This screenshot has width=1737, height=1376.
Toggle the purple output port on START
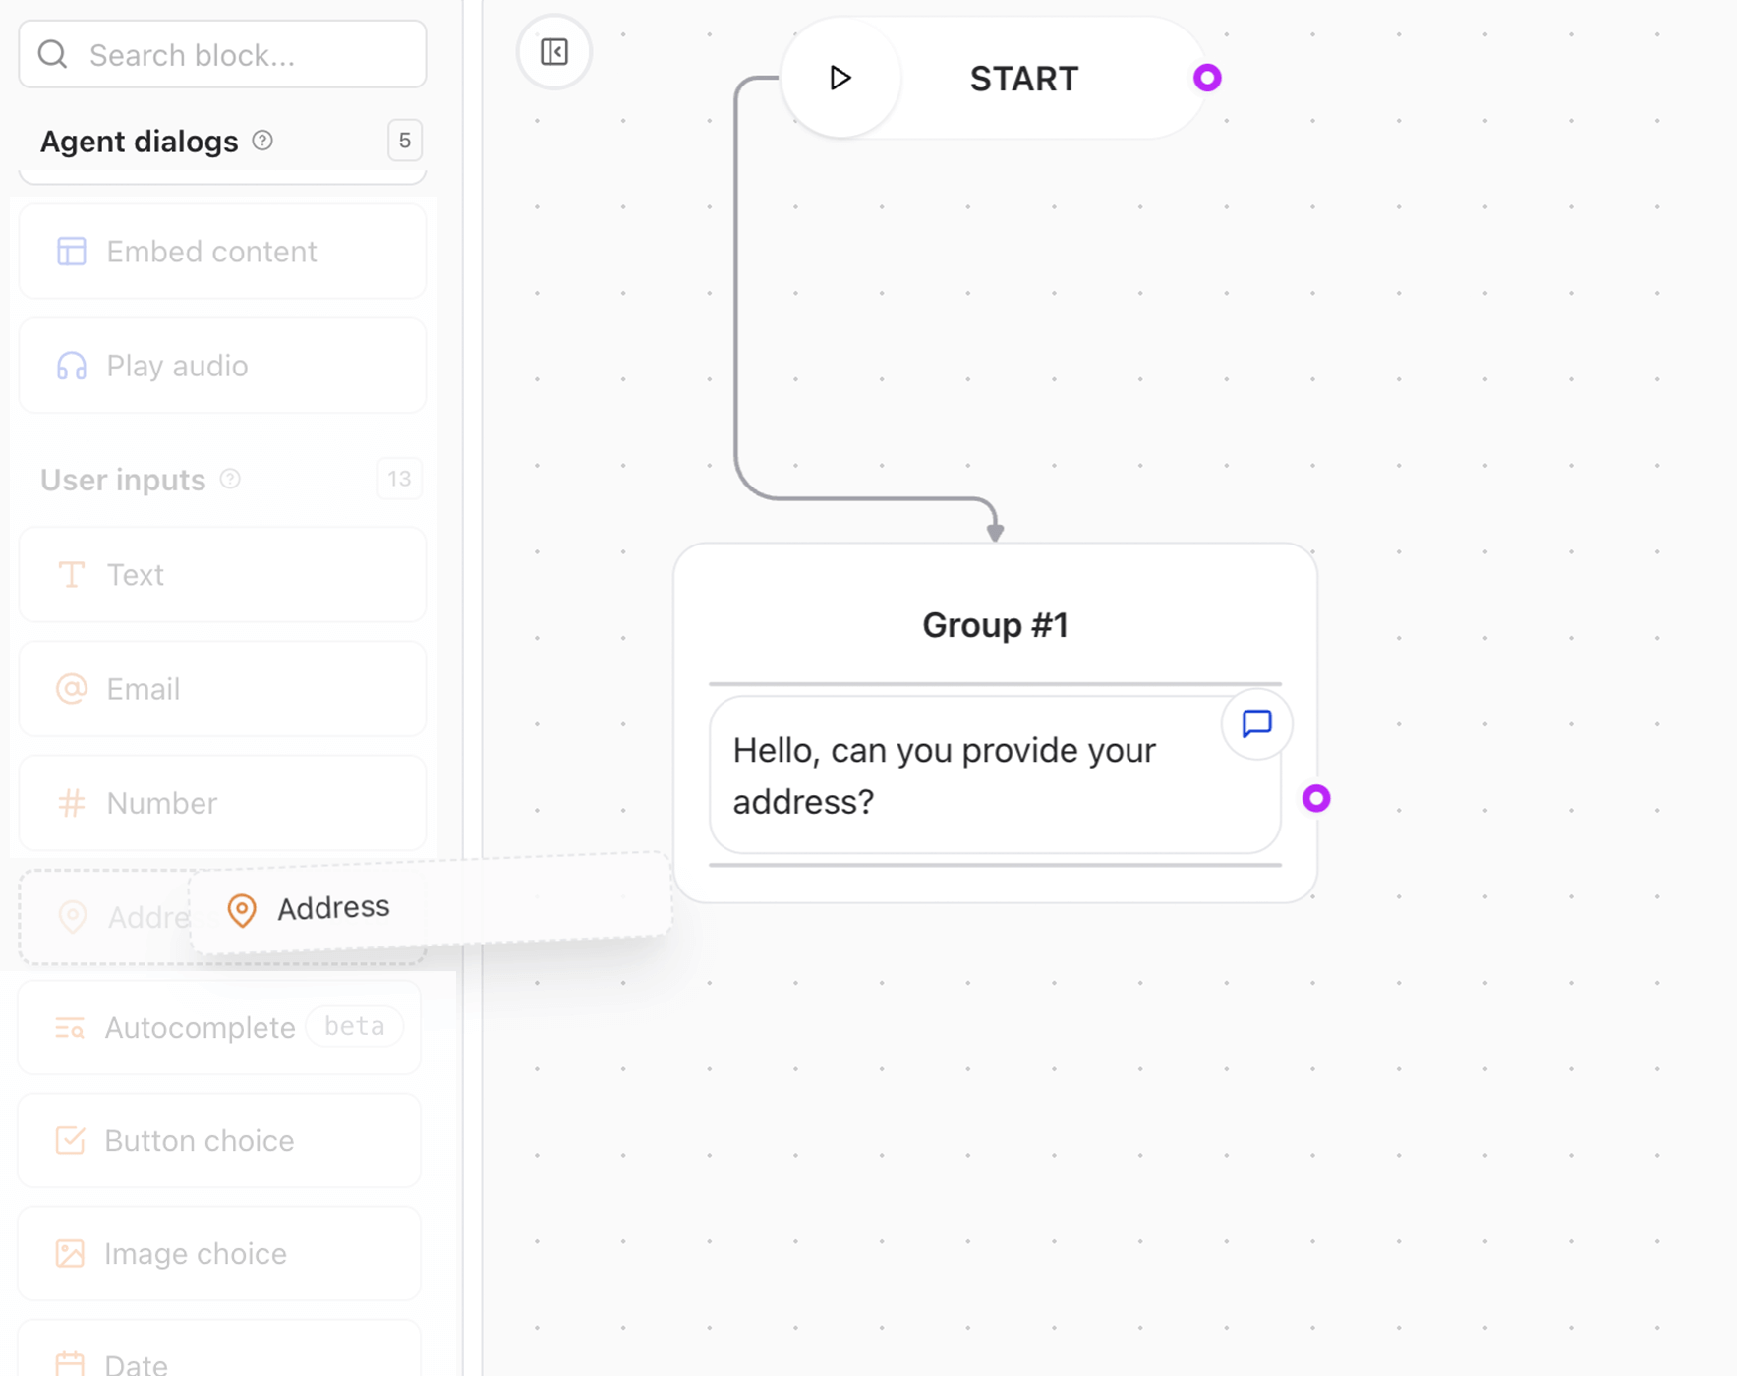1208,78
